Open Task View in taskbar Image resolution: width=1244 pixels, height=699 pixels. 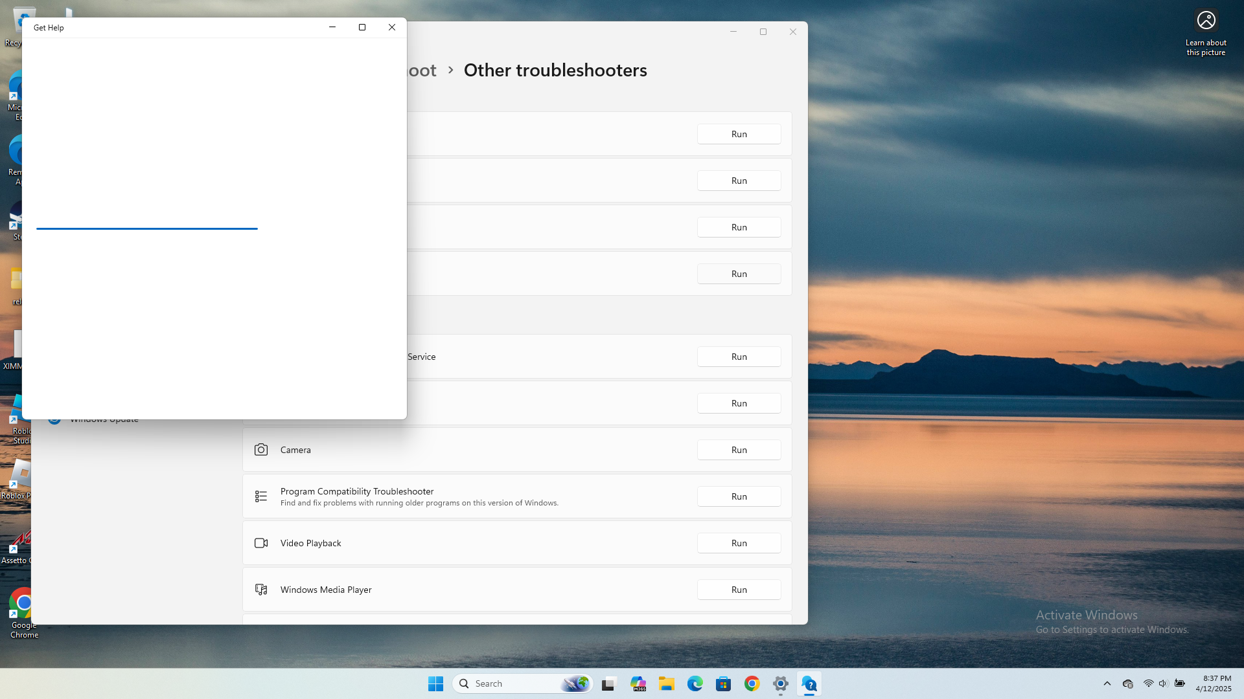[x=608, y=683]
